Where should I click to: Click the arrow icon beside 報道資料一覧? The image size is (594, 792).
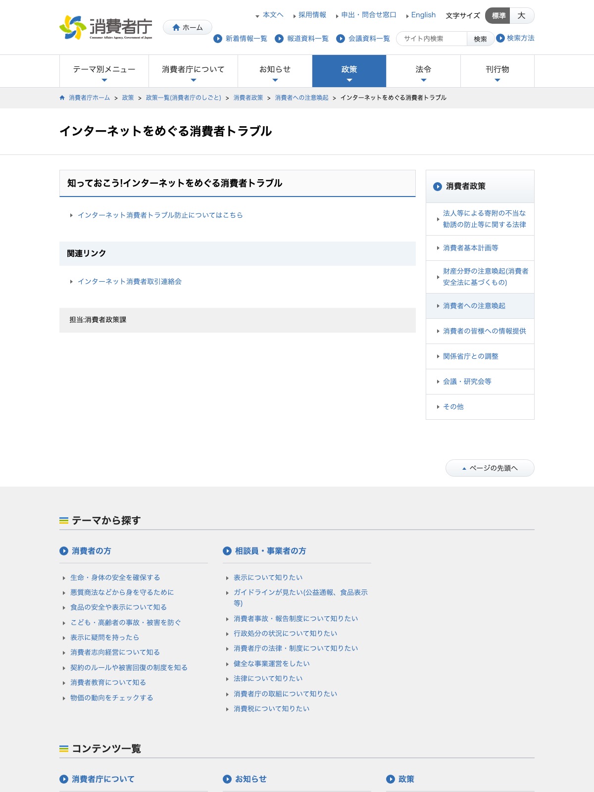click(x=279, y=39)
